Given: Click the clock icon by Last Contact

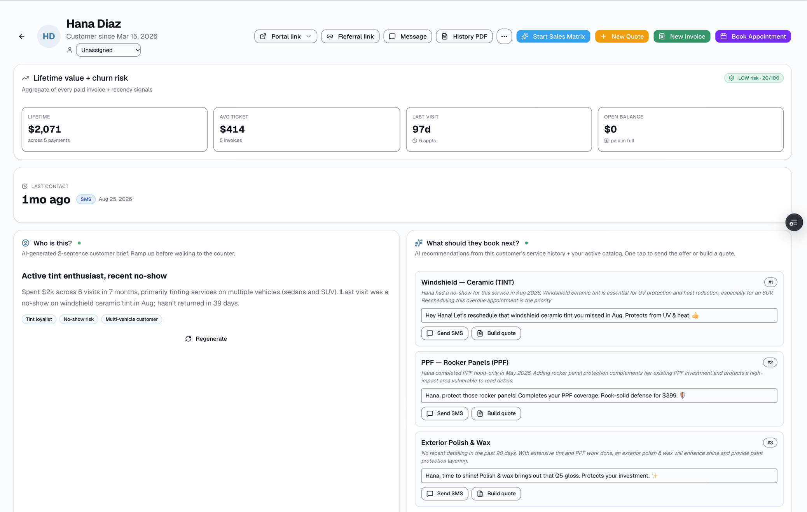Looking at the screenshot, I should click(24, 186).
